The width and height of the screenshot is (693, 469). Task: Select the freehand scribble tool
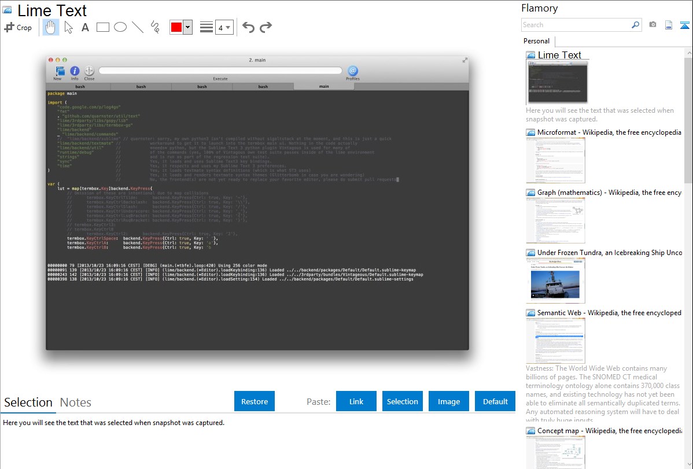click(x=155, y=27)
